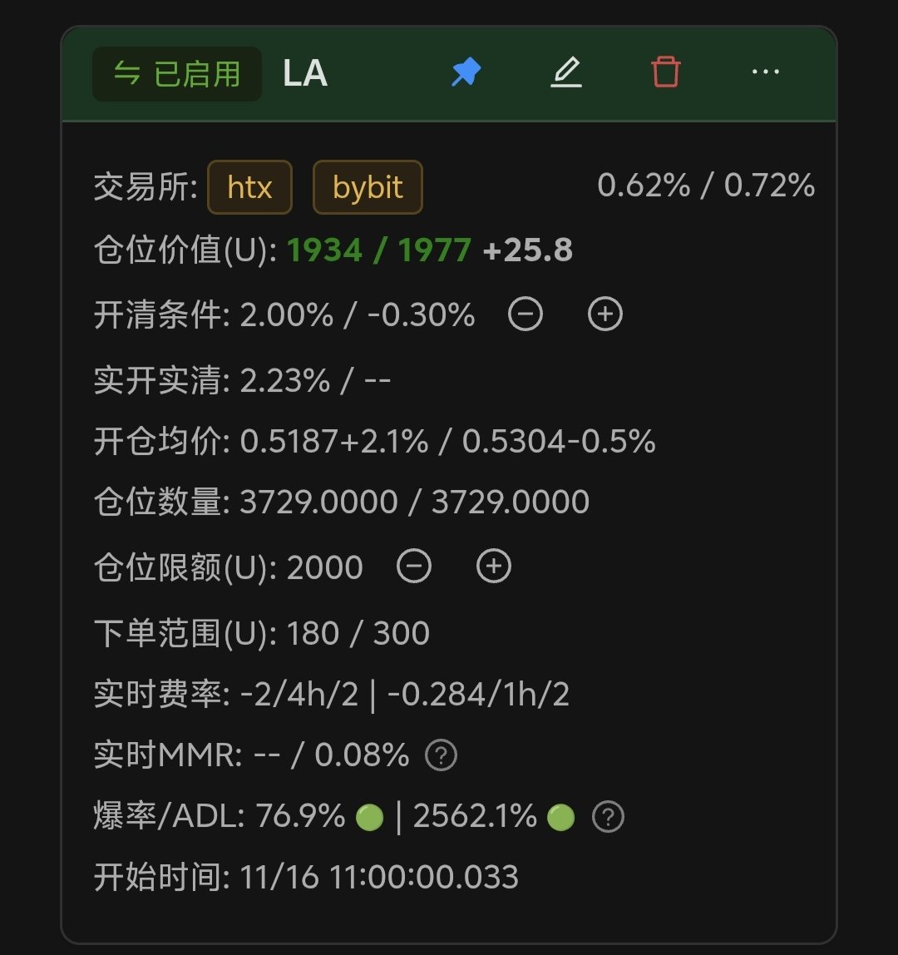The width and height of the screenshot is (898, 955).
Task: Click the 0.62% / 0.72% spread value
Action: (705, 186)
